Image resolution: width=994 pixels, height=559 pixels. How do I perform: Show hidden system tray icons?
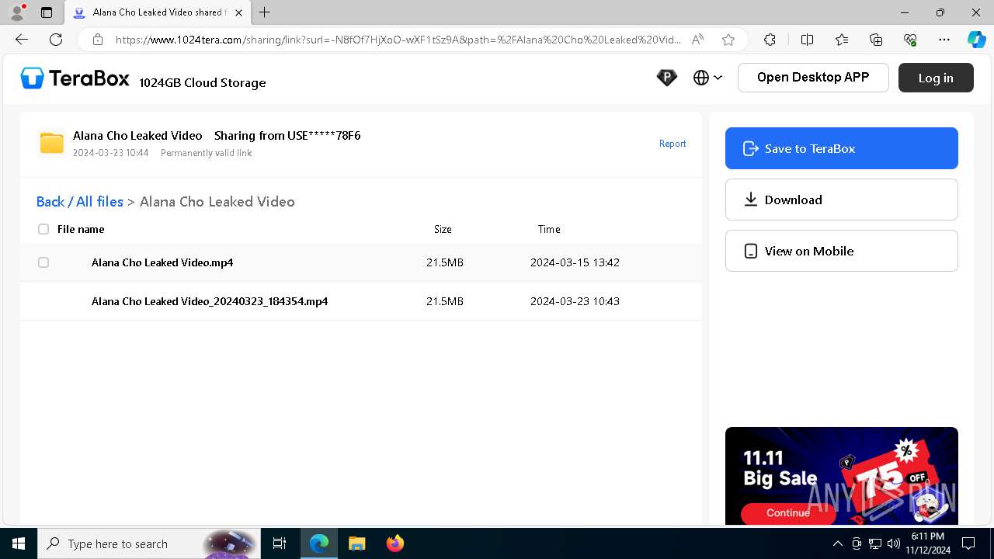click(x=837, y=543)
